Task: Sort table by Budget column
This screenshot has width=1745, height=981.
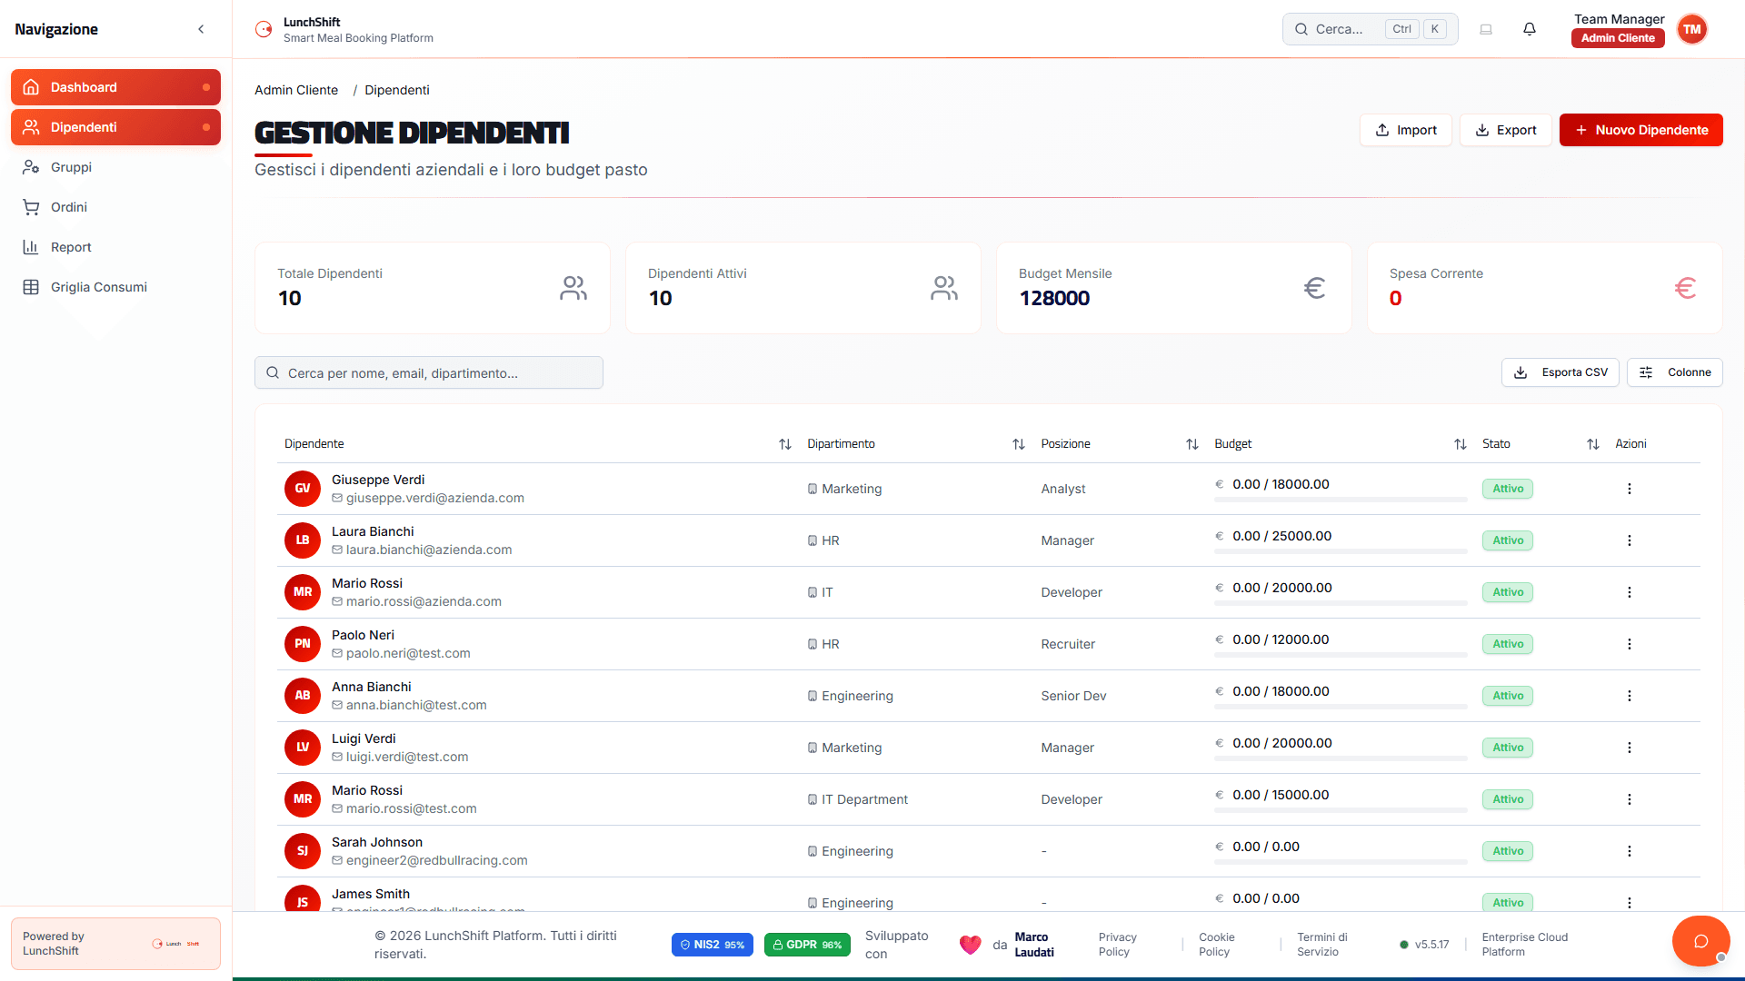Action: [x=1460, y=444]
